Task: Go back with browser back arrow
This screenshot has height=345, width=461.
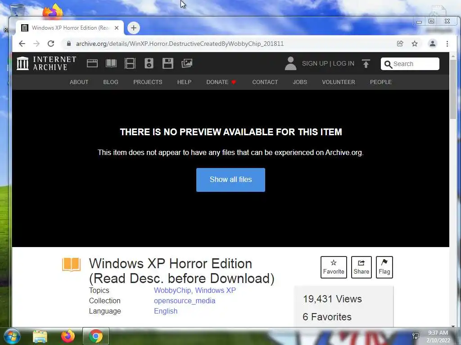Action: (22, 44)
